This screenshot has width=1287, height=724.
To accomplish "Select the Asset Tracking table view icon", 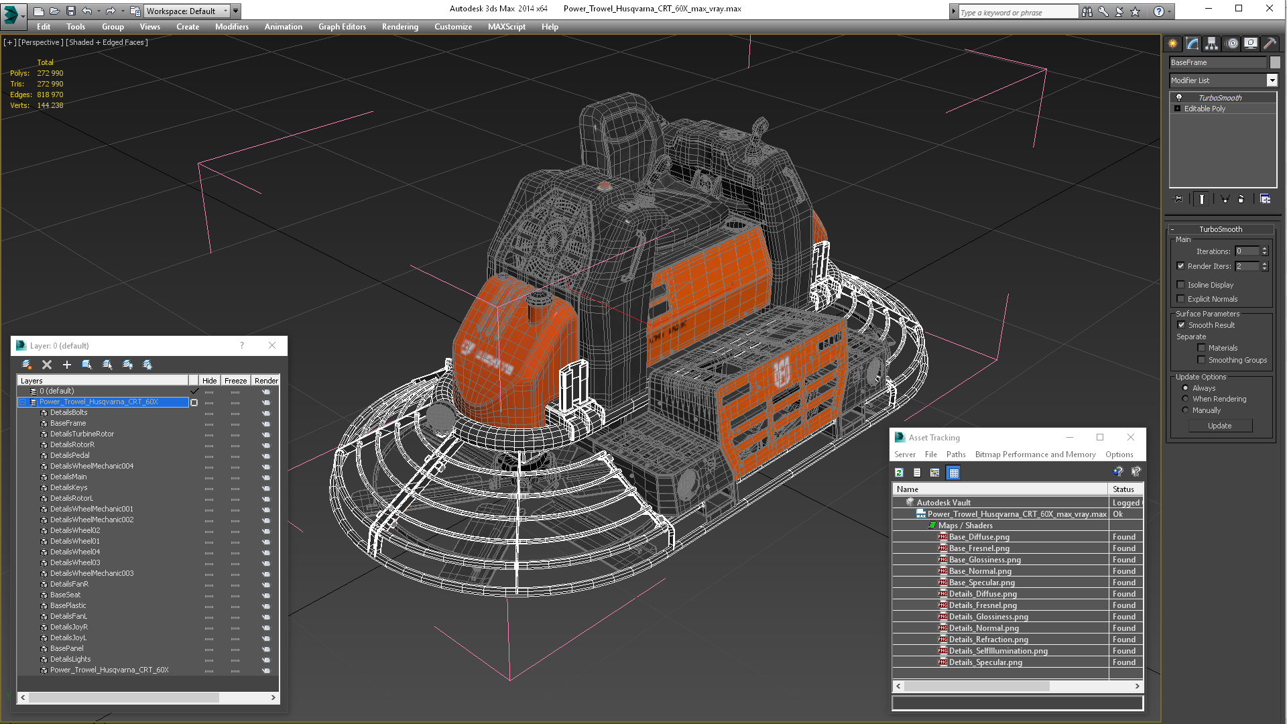I will point(954,473).
